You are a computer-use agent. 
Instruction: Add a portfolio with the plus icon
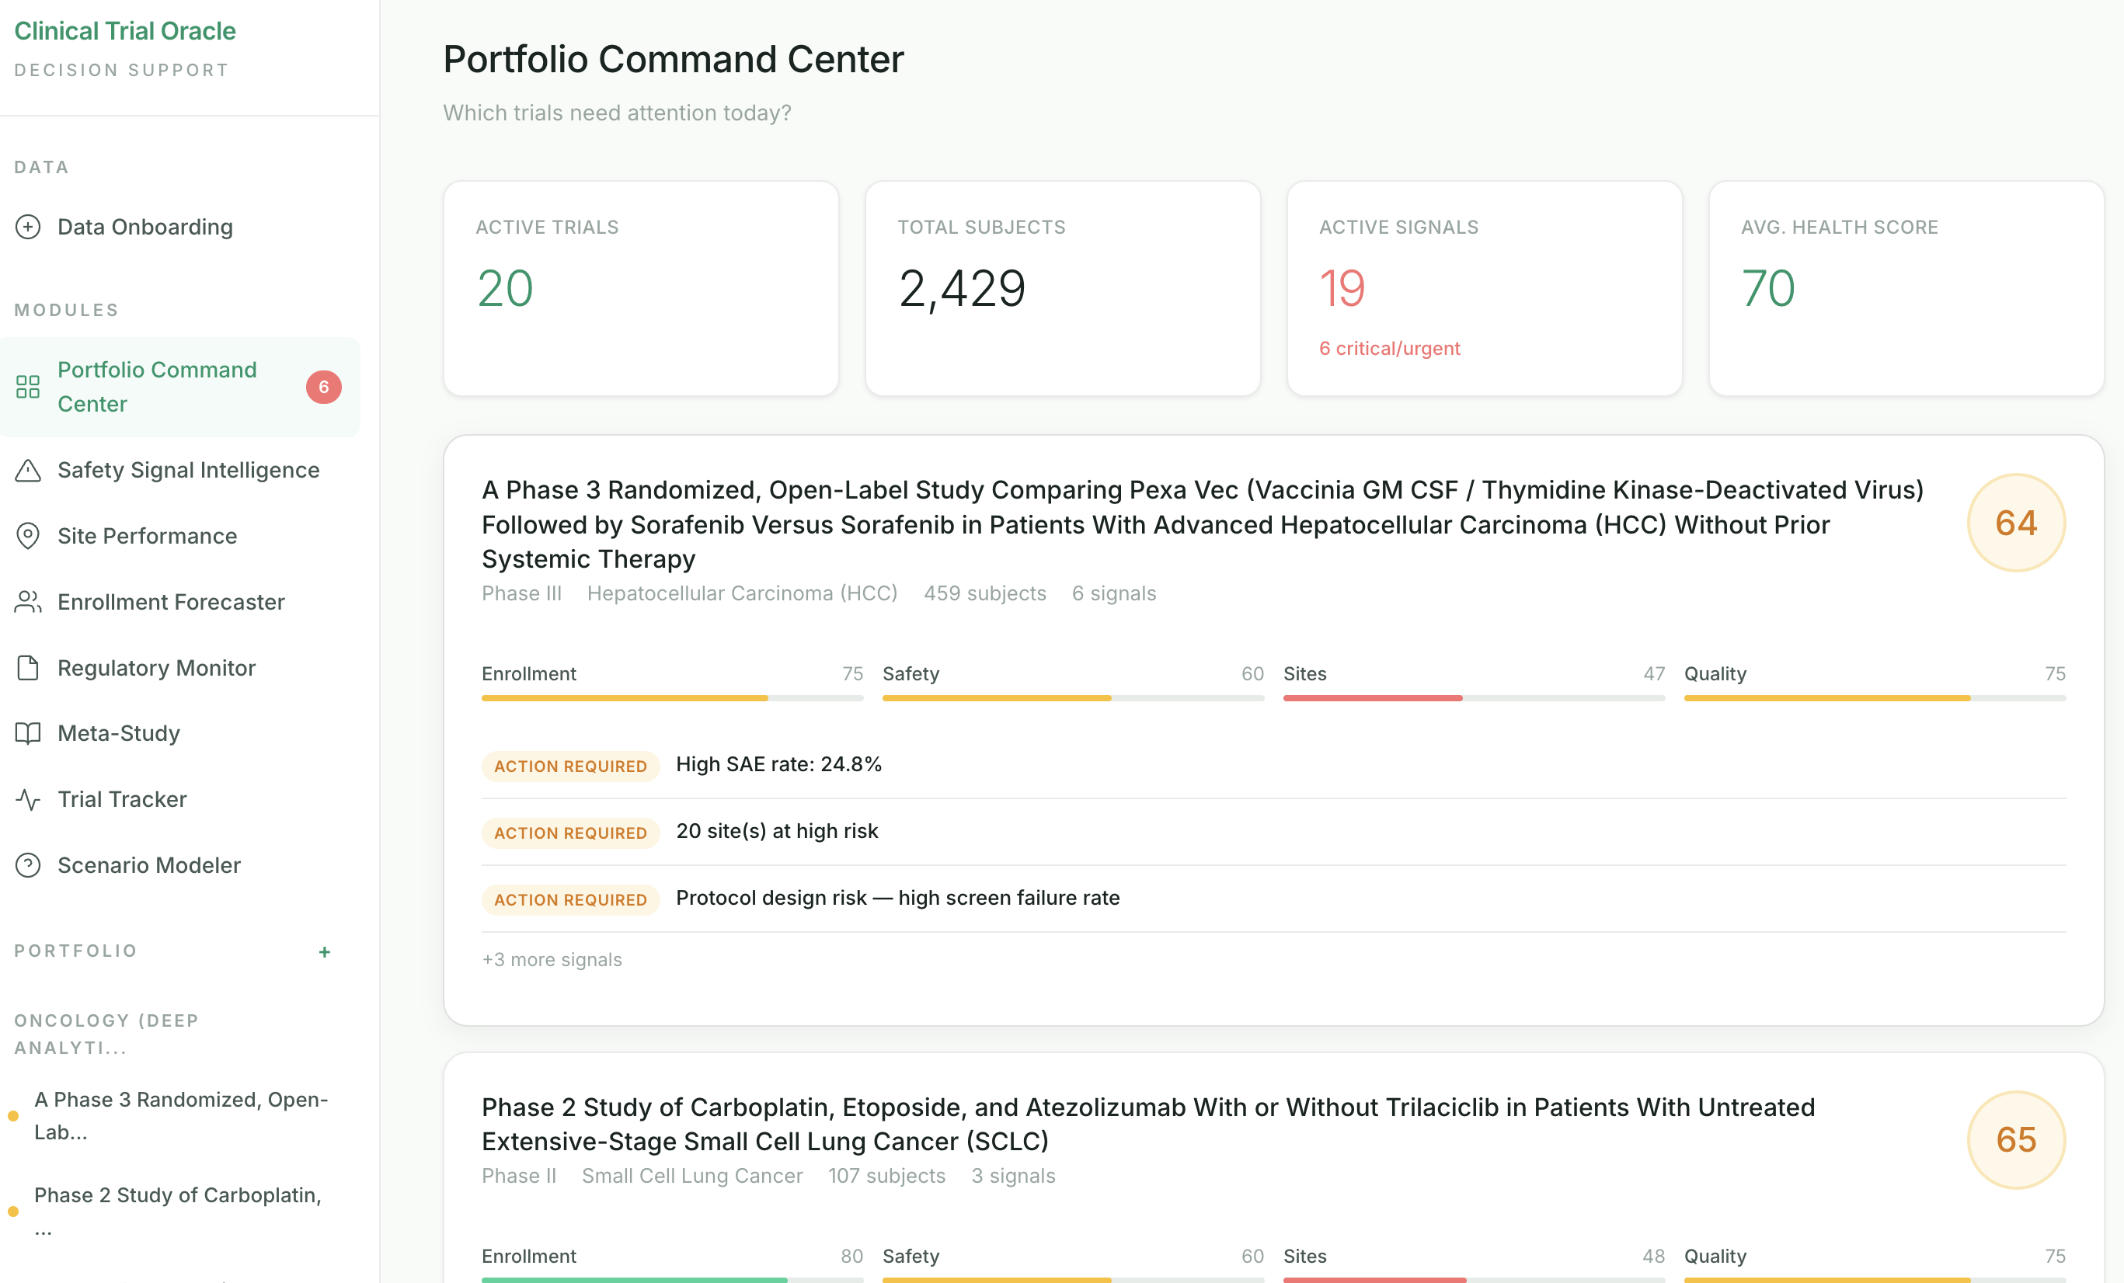tap(324, 952)
